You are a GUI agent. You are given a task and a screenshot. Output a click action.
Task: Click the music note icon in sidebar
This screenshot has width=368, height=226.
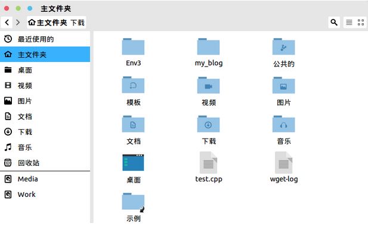coord(8,147)
